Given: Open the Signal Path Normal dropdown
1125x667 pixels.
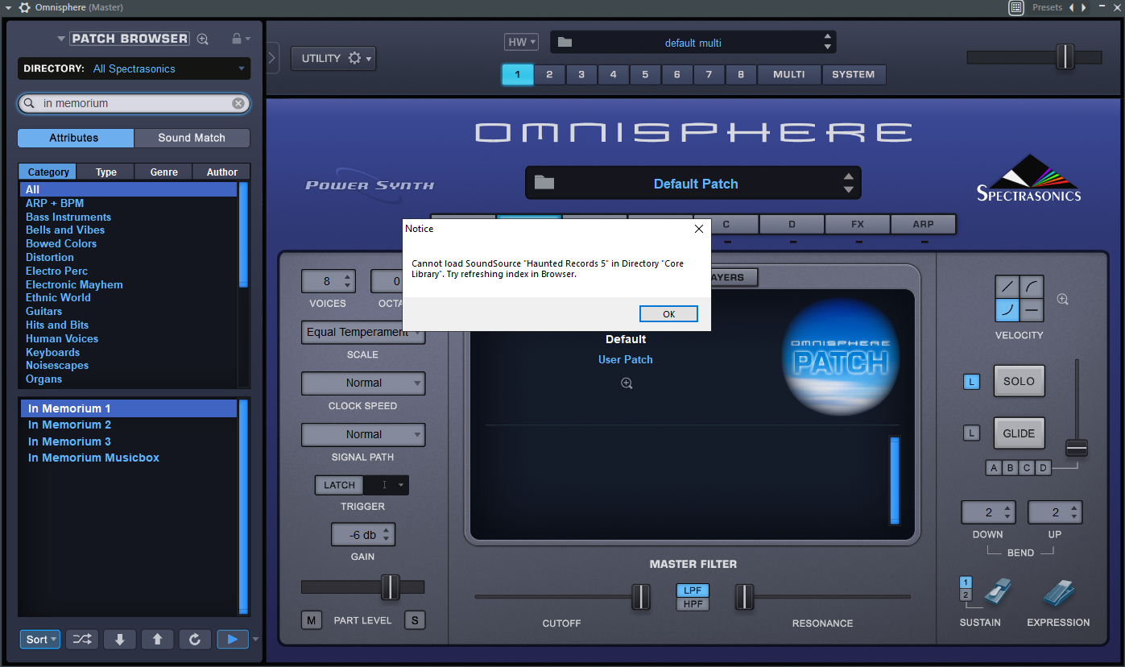Looking at the screenshot, I should coord(363,435).
